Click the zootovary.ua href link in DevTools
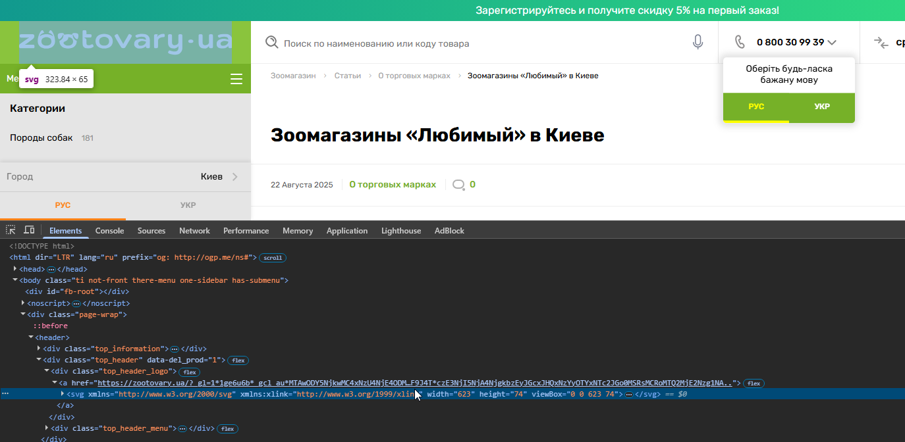The width and height of the screenshot is (905, 442). tap(415, 383)
